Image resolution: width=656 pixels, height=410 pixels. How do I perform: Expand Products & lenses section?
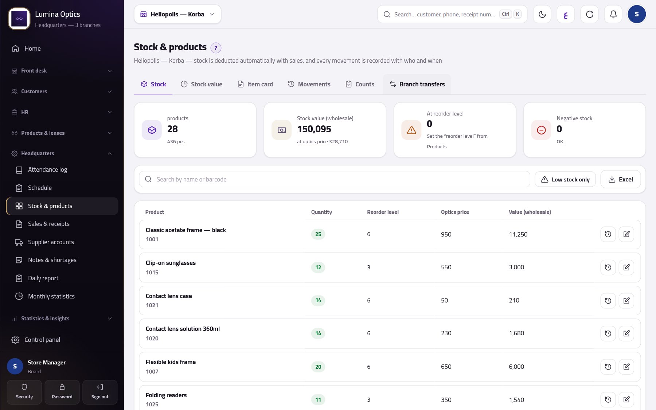point(62,133)
